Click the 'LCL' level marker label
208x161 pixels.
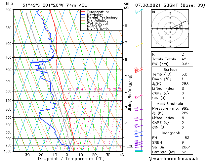coord(130,146)
